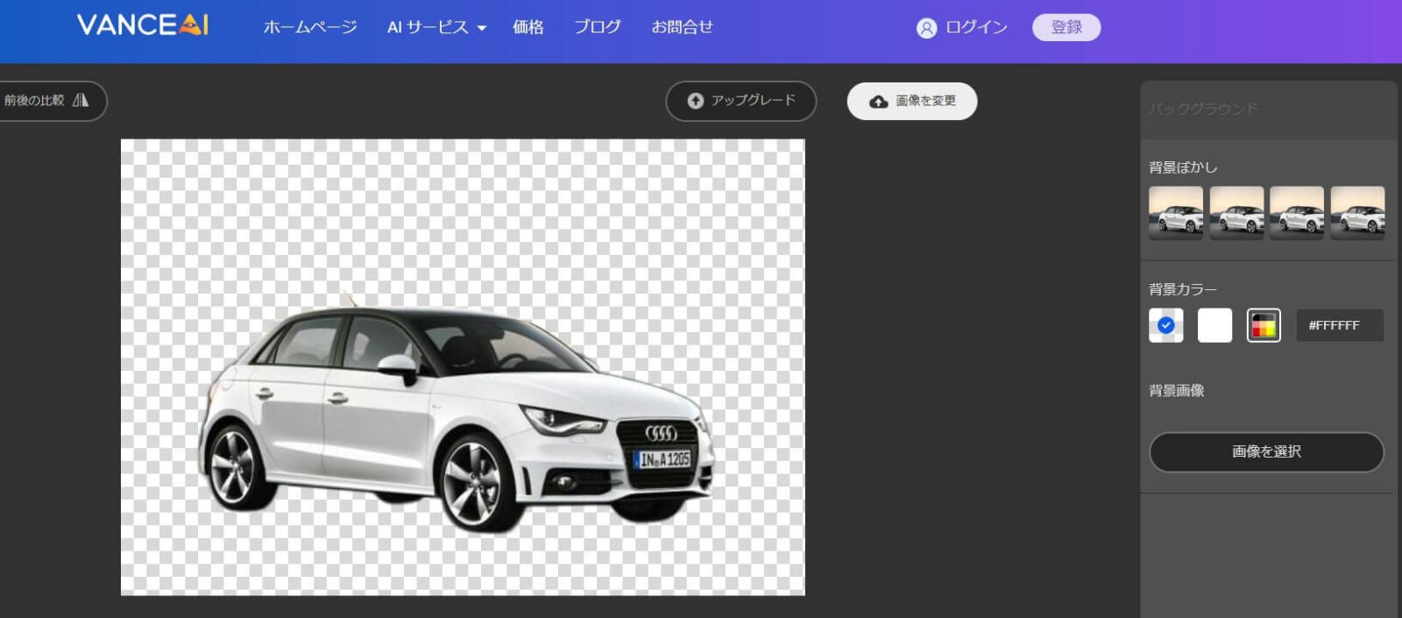Open the お問合せ contact page
Image resolution: width=1402 pixels, height=618 pixels.
coord(682,27)
